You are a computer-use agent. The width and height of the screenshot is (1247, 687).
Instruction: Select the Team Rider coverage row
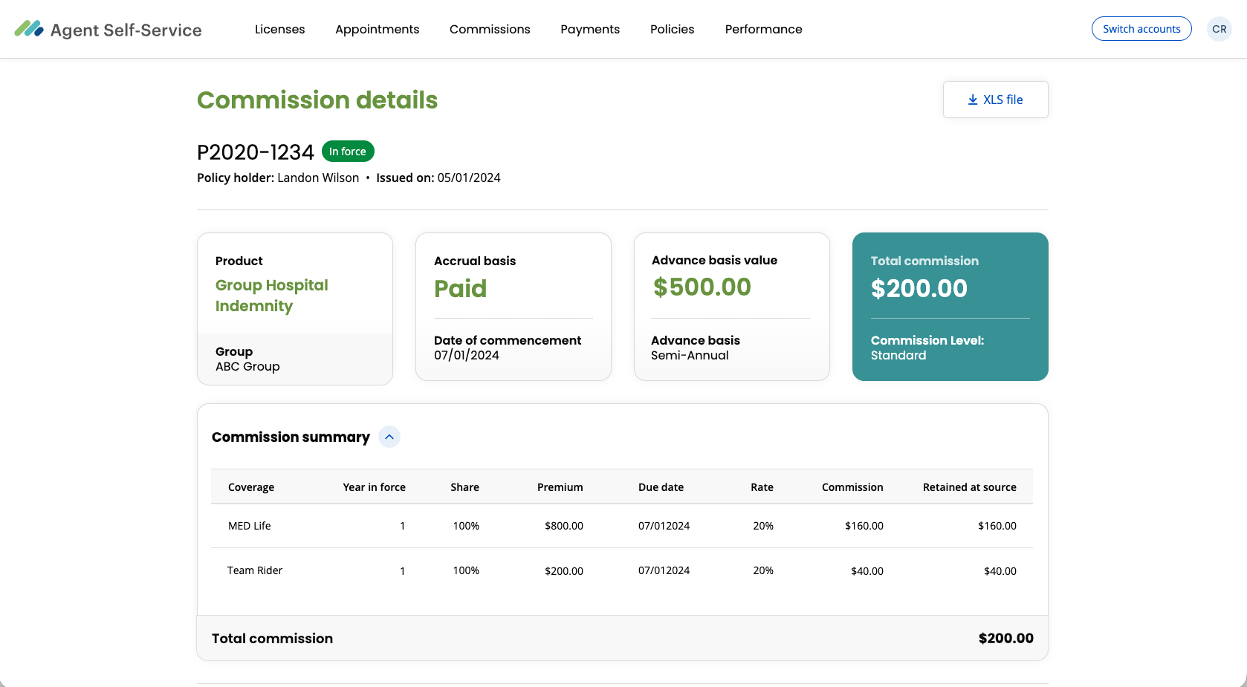click(x=622, y=570)
